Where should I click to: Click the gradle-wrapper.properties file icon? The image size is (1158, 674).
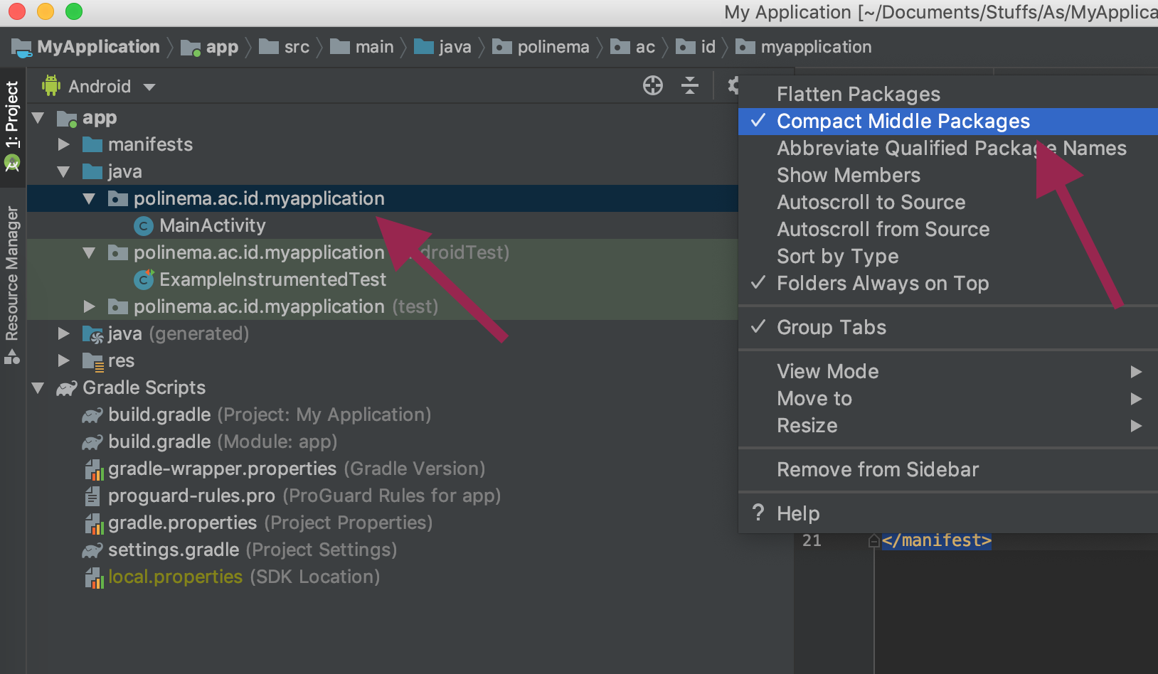94,469
